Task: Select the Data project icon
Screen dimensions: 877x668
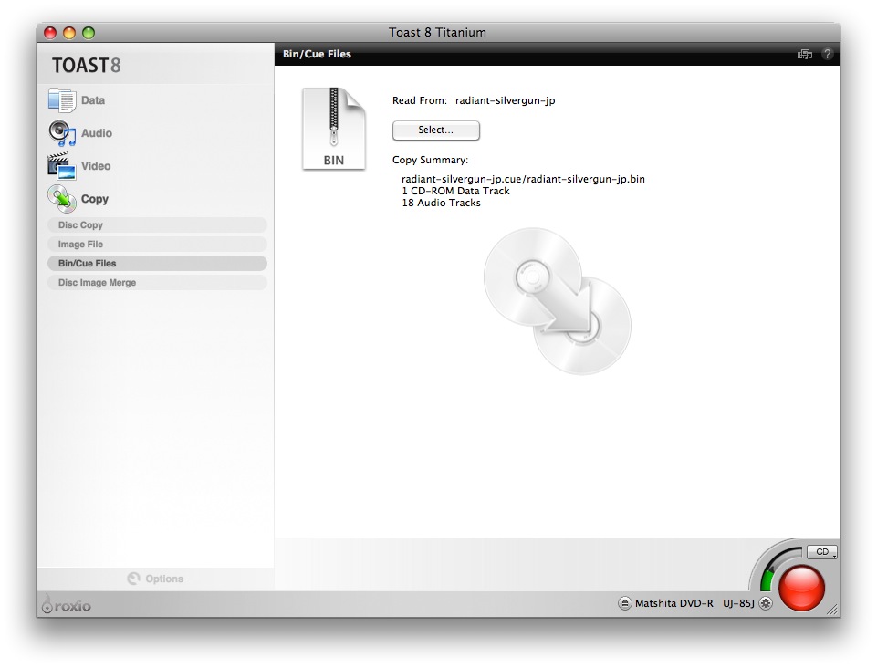Action: [61, 100]
